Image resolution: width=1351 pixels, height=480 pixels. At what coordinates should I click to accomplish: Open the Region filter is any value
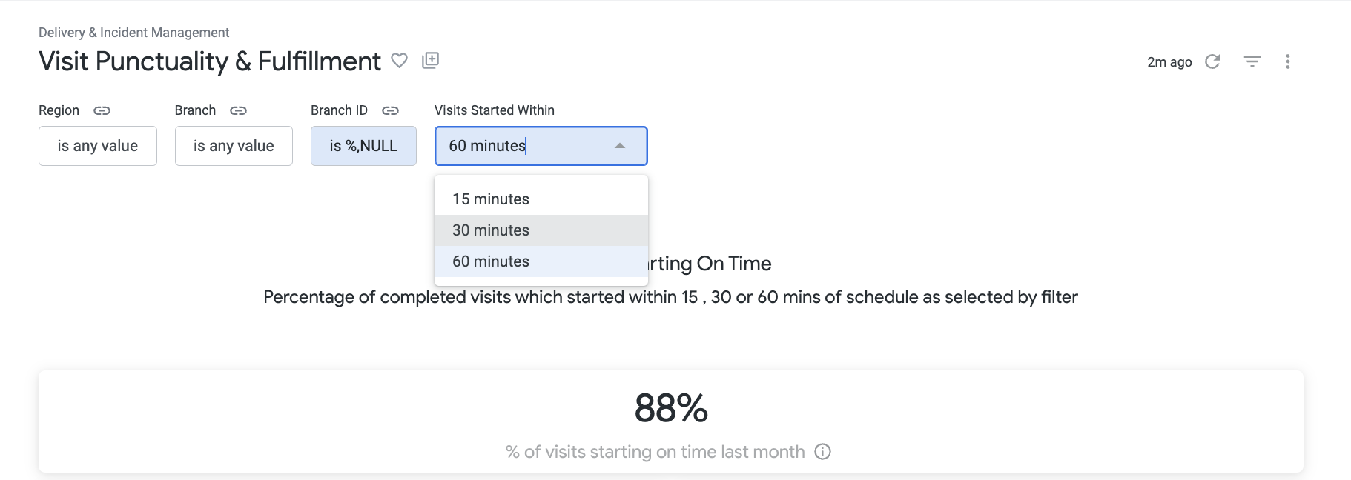coord(98,146)
